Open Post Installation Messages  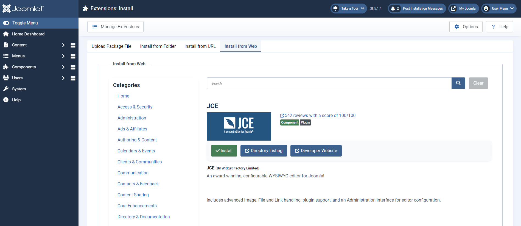tap(417, 9)
